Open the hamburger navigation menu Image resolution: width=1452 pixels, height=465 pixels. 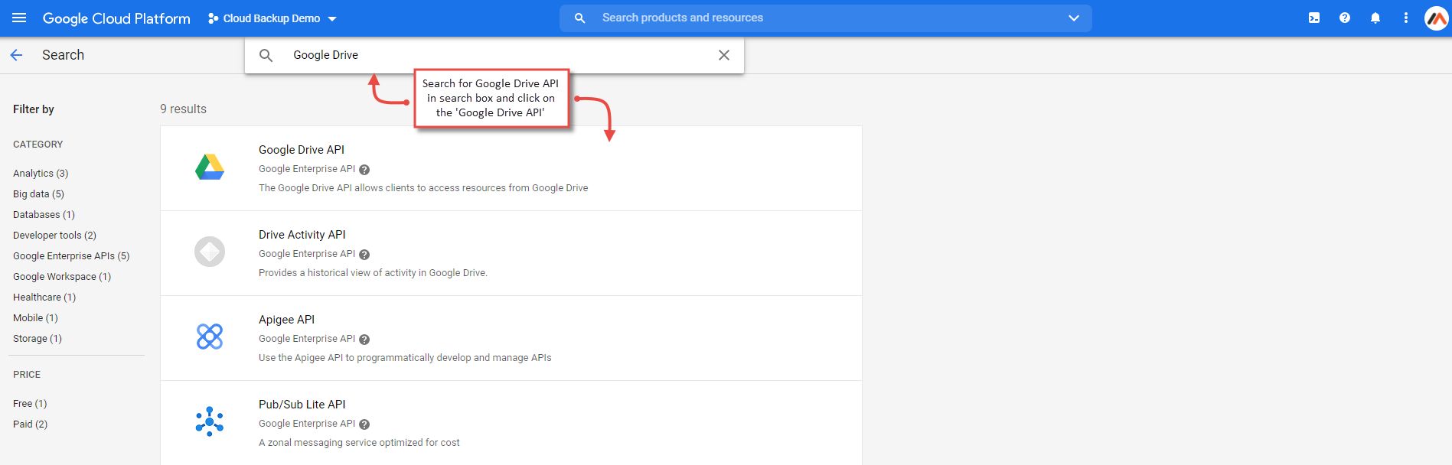point(19,18)
